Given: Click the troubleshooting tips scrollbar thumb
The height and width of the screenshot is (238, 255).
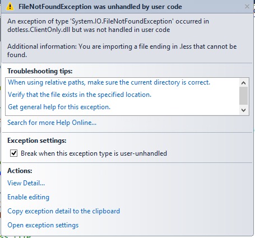Looking at the screenshot, I should [x=243, y=96].
